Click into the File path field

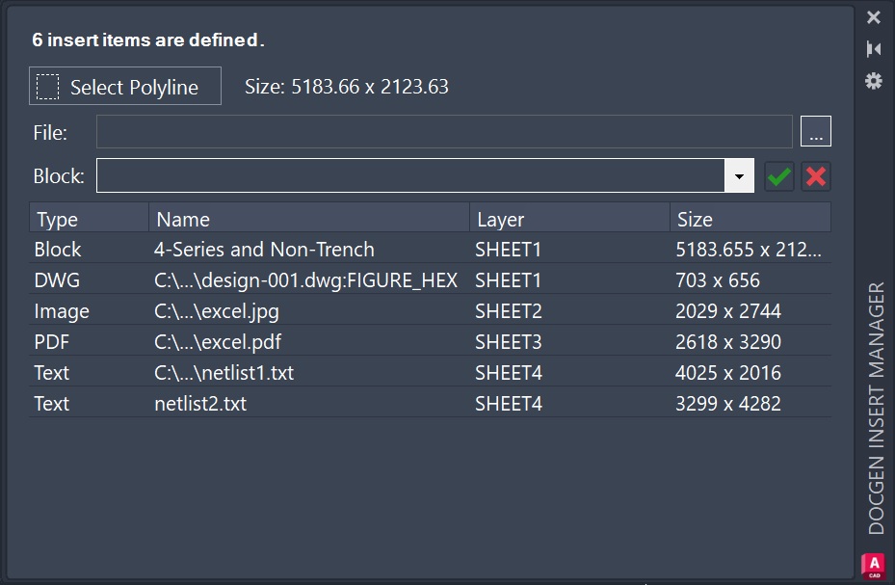[x=444, y=132]
